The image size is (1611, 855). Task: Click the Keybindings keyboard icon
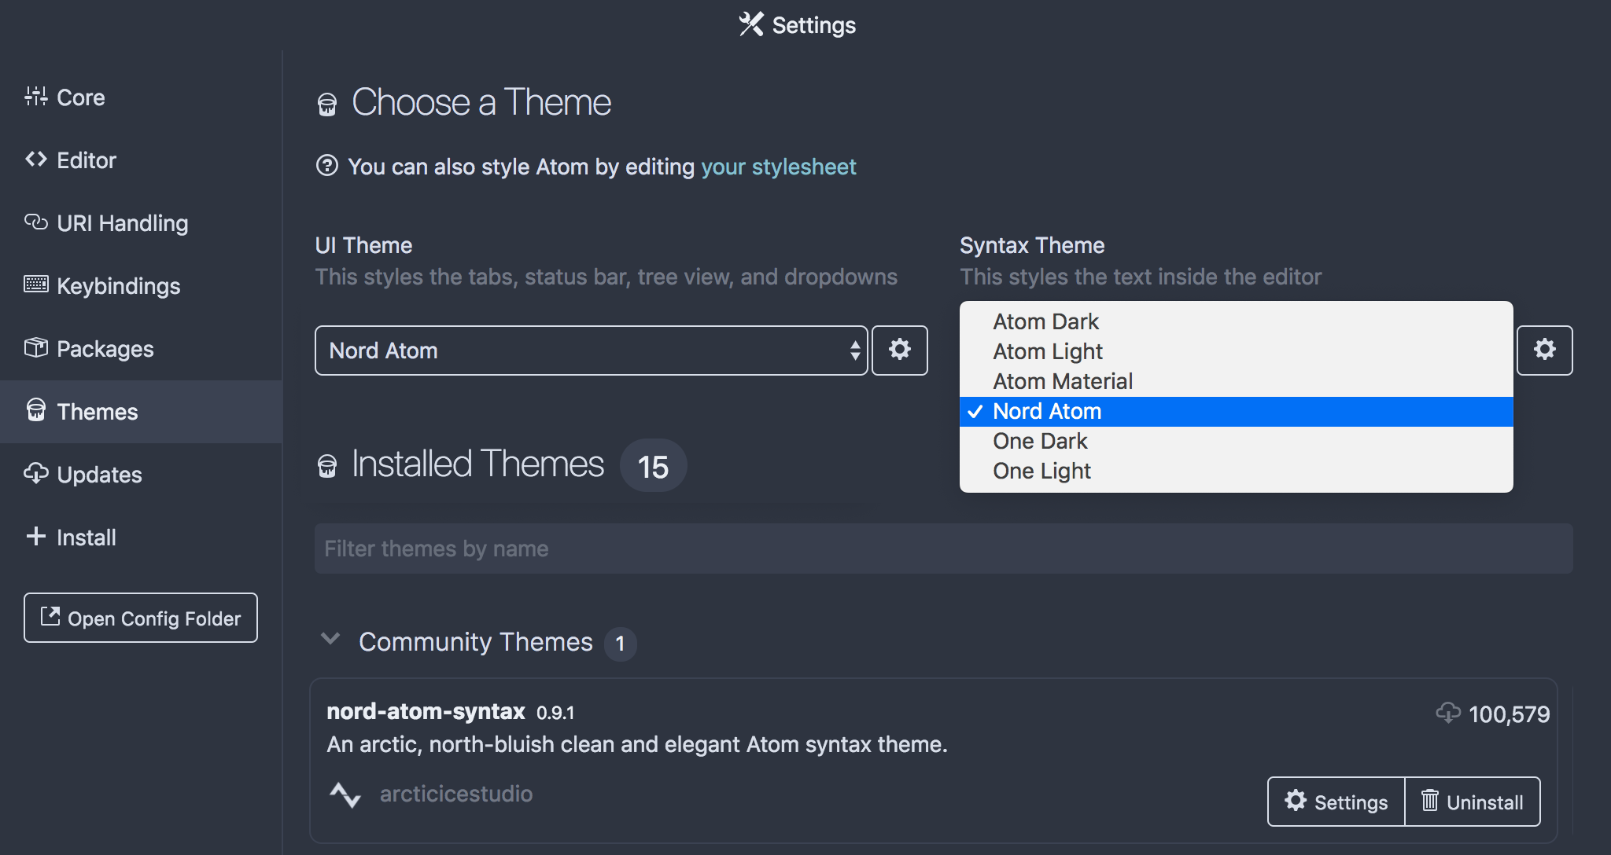(35, 284)
